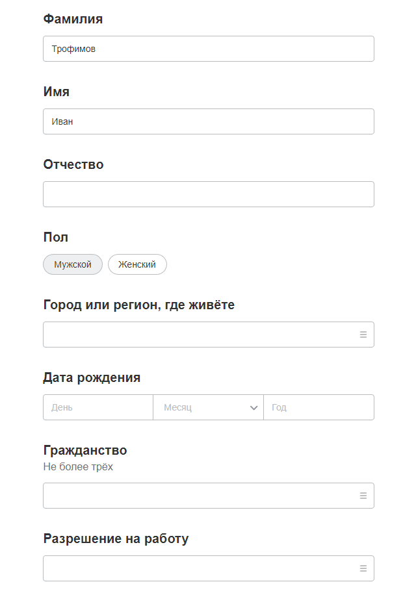Click the Фамилия field label
The height and width of the screenshot is (608, 416).
(x=73, y=19)
